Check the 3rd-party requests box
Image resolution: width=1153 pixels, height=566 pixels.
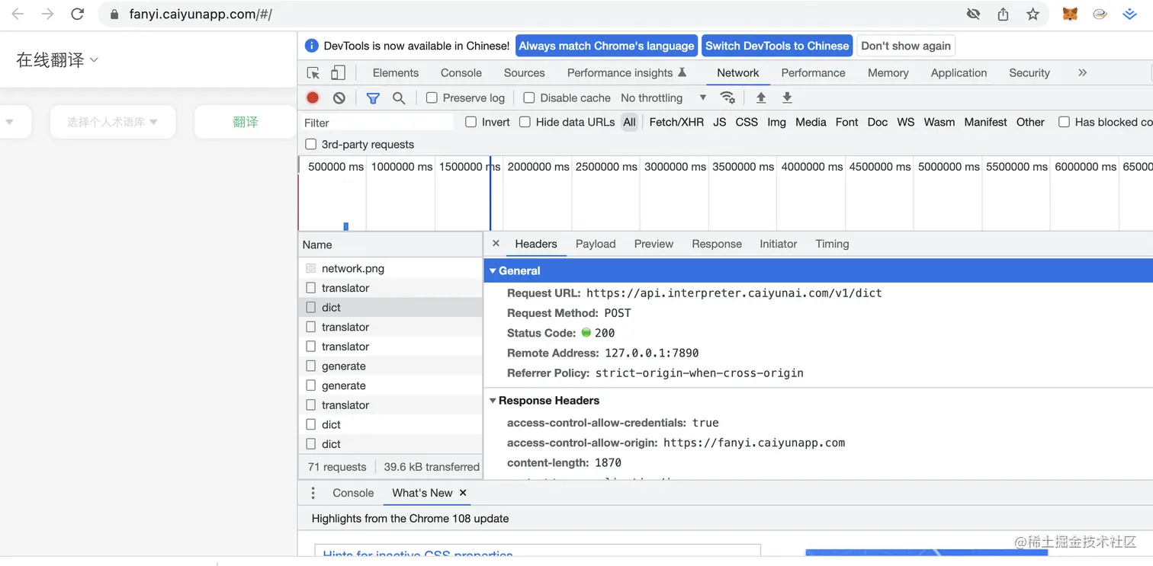pyautogui.click(x=310, y=144)
